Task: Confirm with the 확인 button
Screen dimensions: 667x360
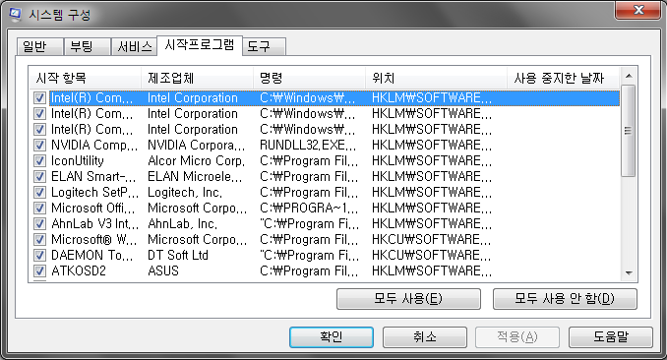Action: [x=332, y=337]
